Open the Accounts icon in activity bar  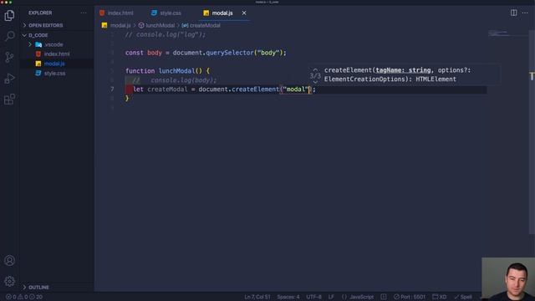[x=9, y=260]
